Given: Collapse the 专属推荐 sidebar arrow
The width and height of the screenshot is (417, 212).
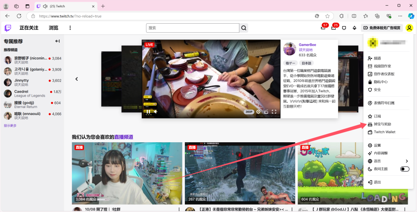Looking at the screenshot, I should point(57,41).
